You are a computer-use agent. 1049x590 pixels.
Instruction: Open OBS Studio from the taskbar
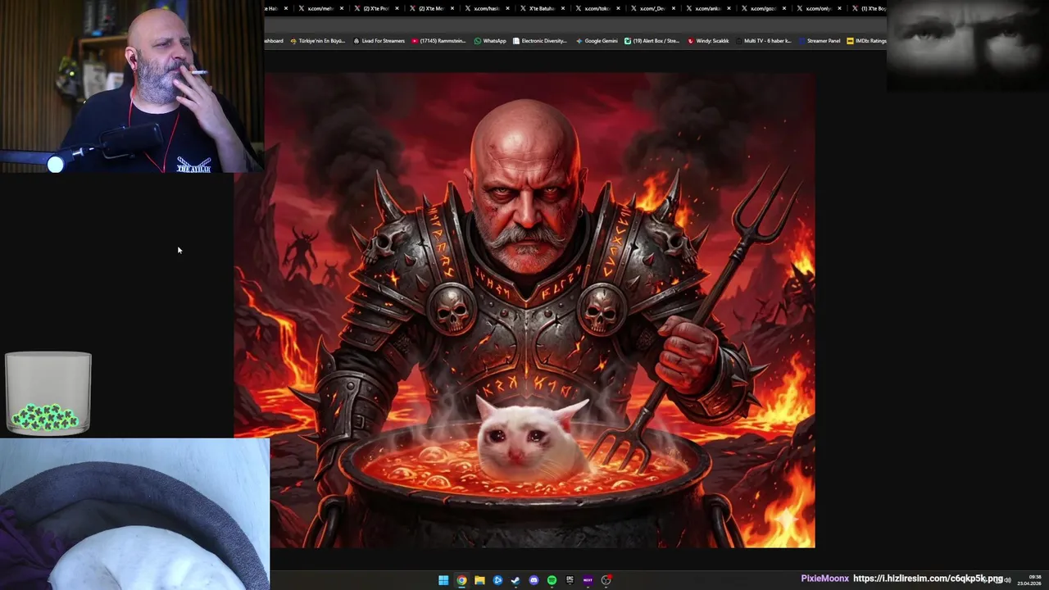(x=606, y=580)
